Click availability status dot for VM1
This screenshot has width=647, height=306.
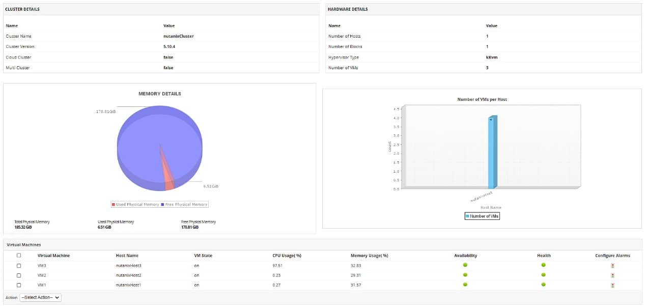[465, 285]
